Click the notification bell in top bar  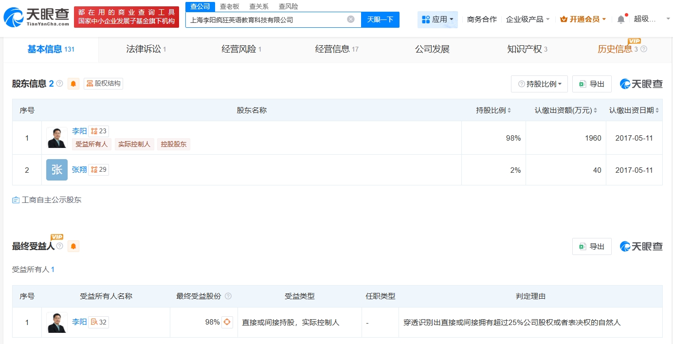coord(620,19)
